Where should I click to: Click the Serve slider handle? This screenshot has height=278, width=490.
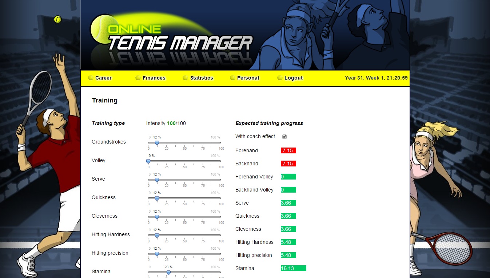157,180
